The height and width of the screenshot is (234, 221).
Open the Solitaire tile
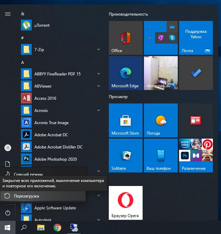(x=125, y=156)
